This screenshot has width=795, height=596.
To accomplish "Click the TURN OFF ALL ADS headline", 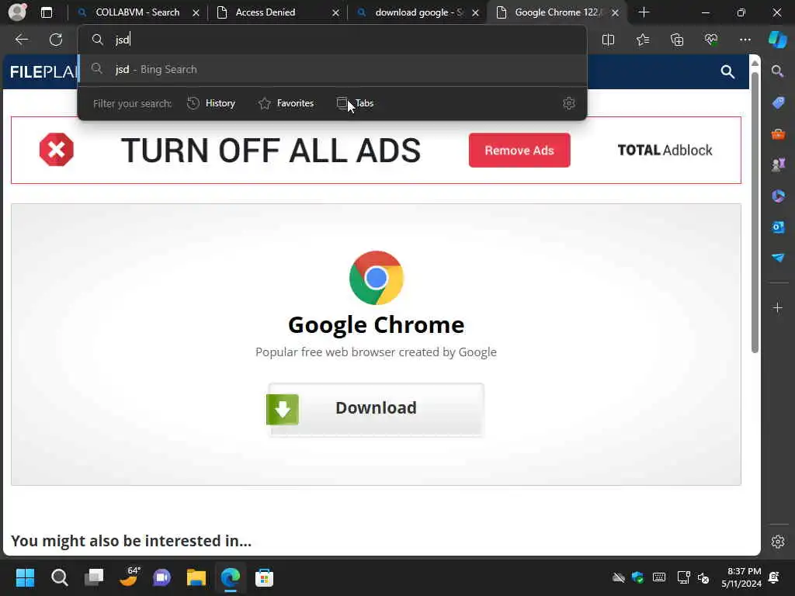I will (x=271, y=151).
